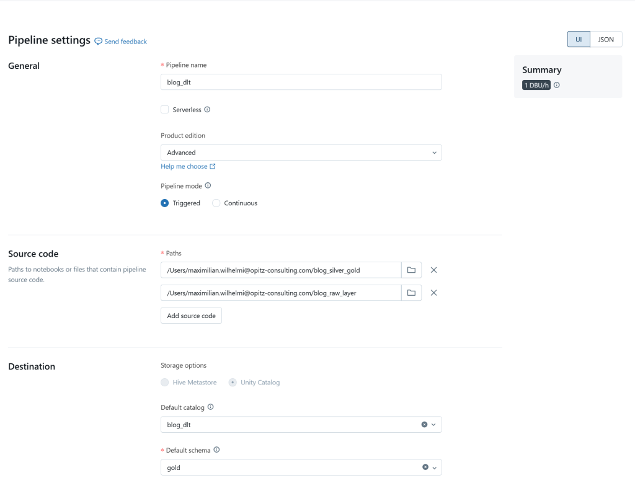Click info icon beside Default schema

216,450
